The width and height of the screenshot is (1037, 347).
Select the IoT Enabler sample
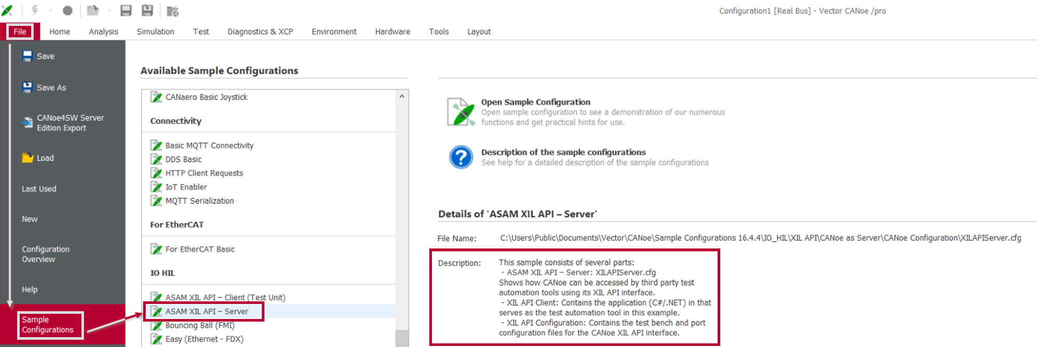[186, 187]
